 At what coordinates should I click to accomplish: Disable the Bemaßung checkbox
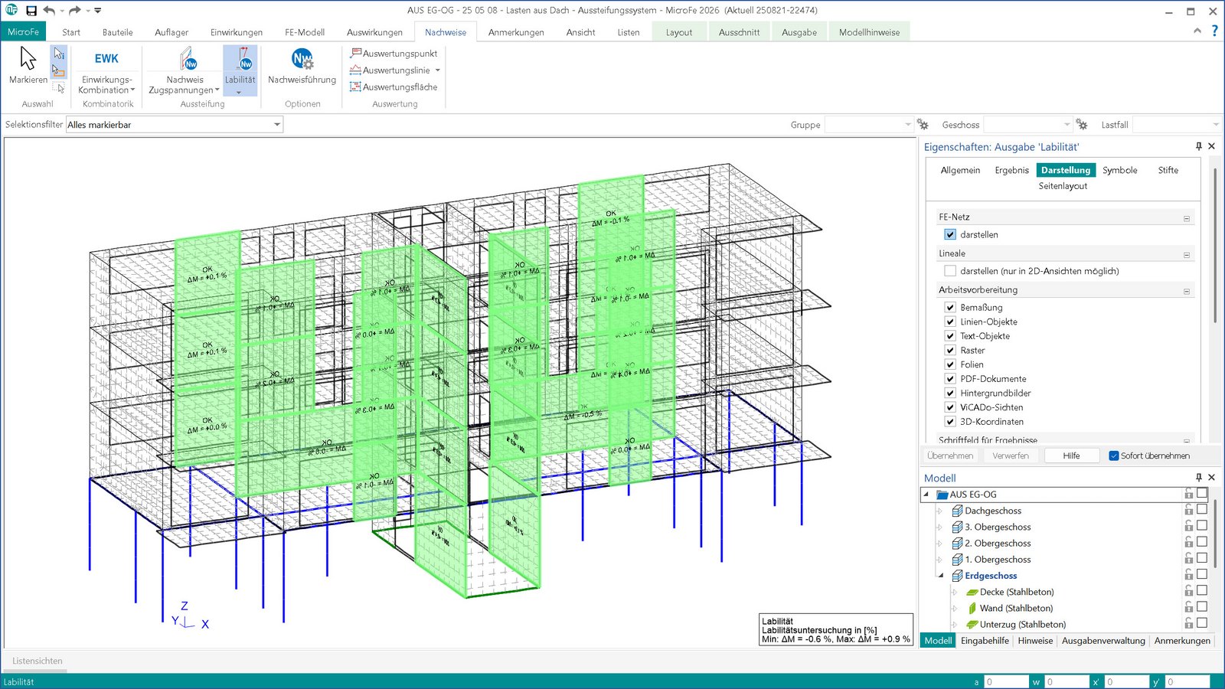950,308
